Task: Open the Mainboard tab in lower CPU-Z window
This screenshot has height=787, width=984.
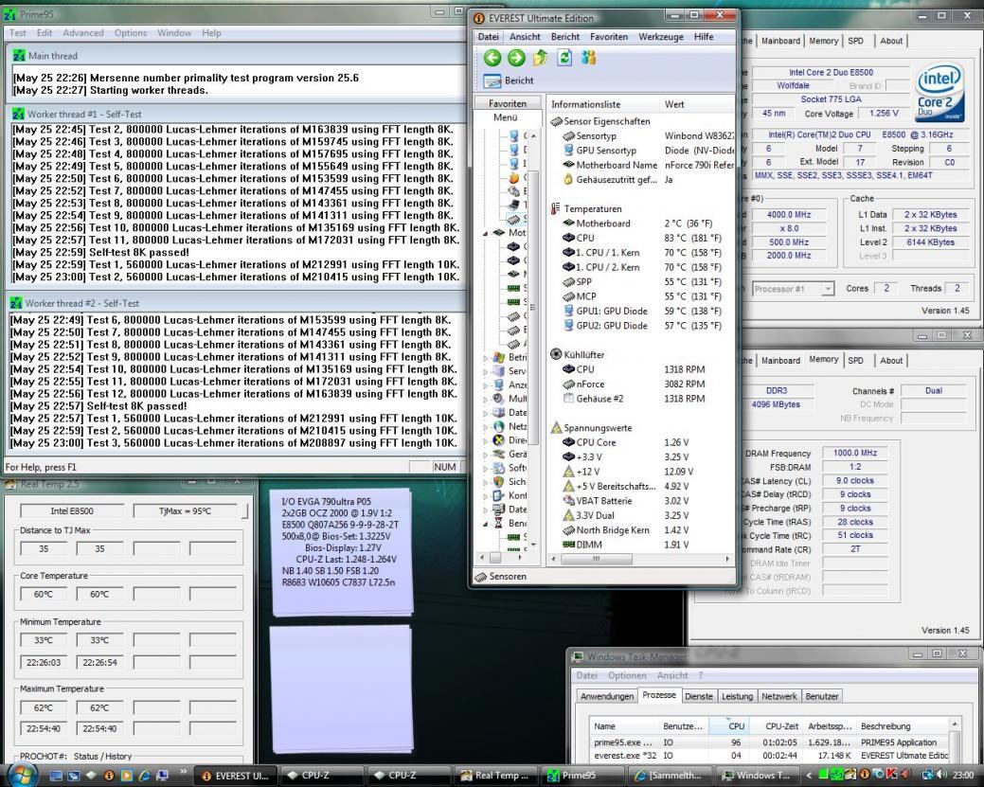Action: [x=780, y=361]
